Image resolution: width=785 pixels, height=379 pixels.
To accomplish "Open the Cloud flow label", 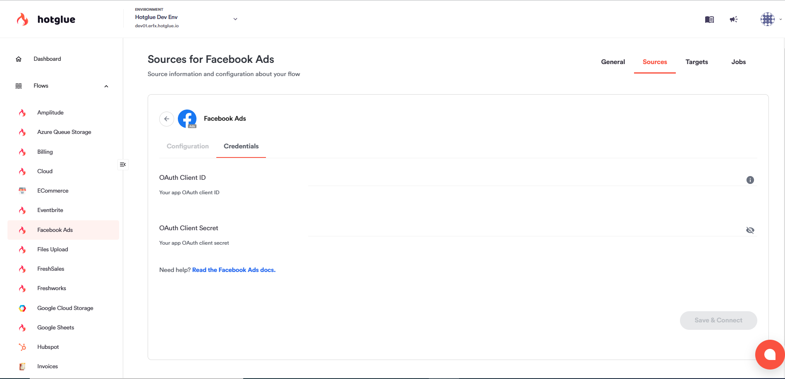I will 45,172.
